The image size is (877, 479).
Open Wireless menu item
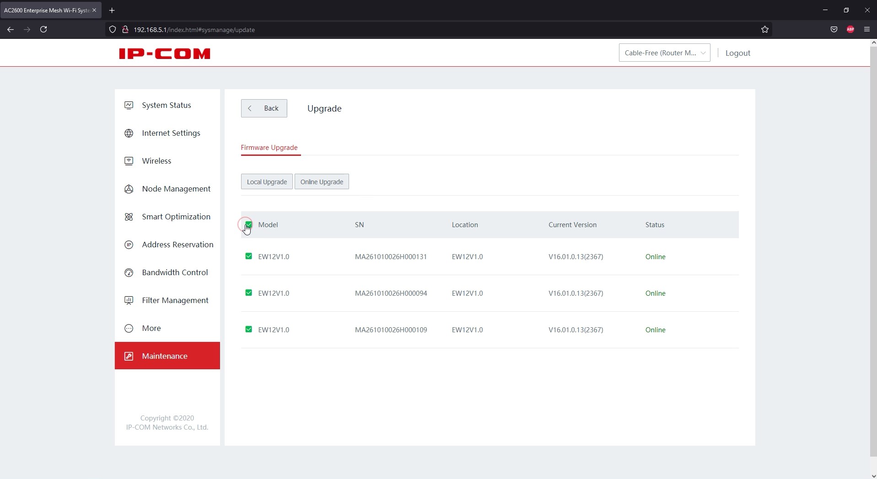point(167,161)
